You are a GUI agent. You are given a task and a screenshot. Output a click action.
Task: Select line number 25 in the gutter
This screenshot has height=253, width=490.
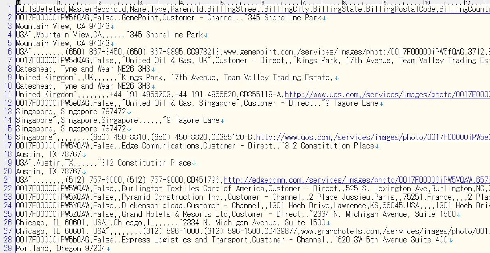8,214
